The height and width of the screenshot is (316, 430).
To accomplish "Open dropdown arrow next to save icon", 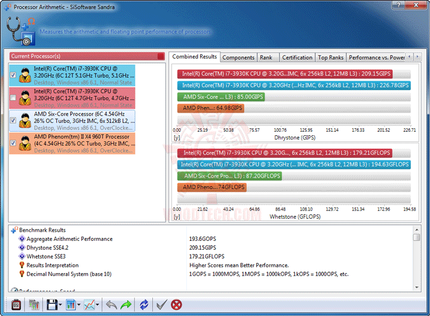I will coord(60,305).
